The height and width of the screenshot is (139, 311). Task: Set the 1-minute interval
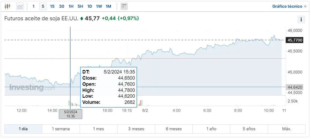[x=33, y=6]
